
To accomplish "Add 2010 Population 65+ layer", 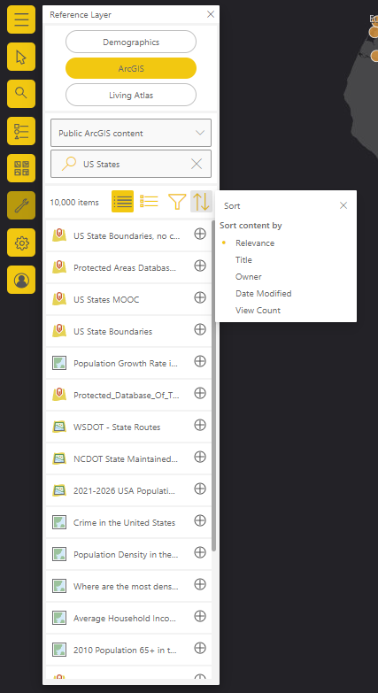I will pos(200,648).
